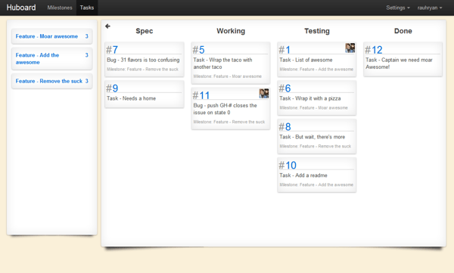Click milestone label on issue #1 card
This screenshot has height=273, width=454.
[316, 69]
